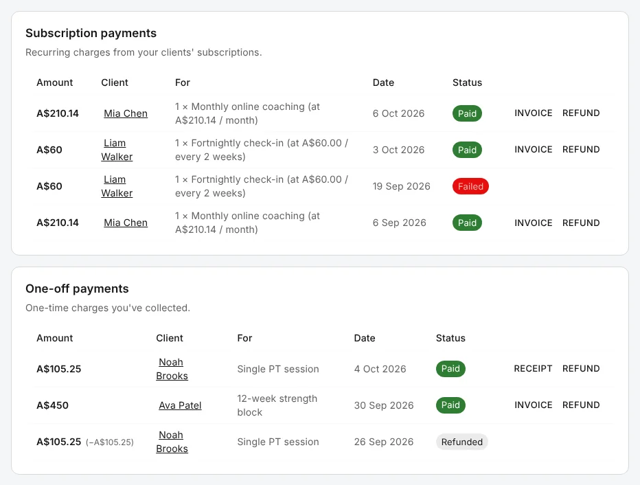Viewport: 640px width, 485px height.
Task: Open Liam Walker client link on failed 19 Sep row
Action: point(117,186)
